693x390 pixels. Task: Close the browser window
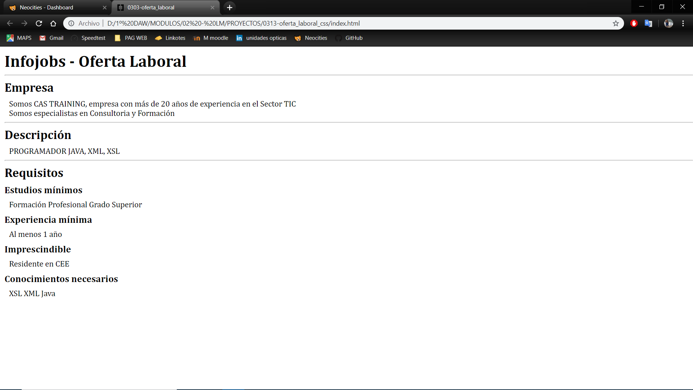pyautogui.click(x=682, y=7)
